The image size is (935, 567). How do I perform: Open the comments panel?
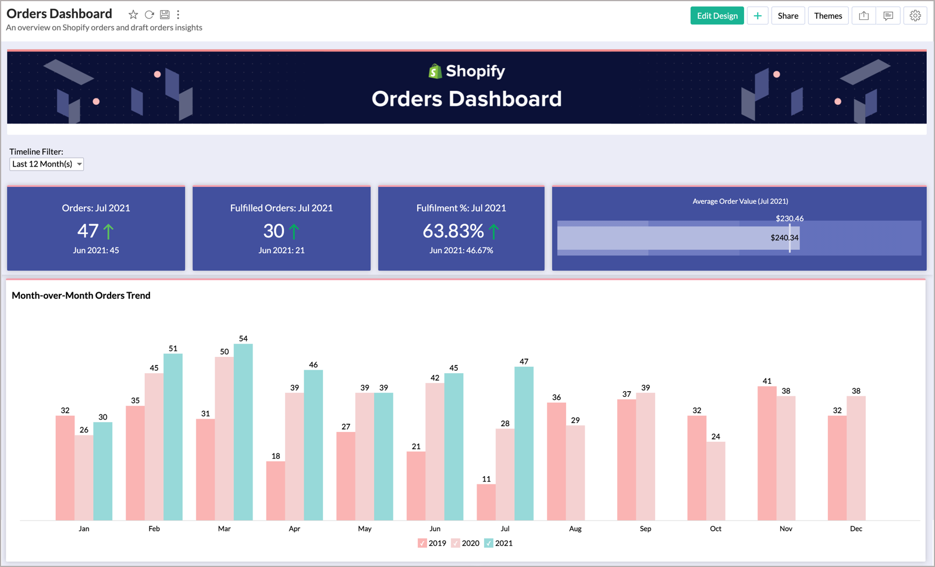[x=888, y=16]
